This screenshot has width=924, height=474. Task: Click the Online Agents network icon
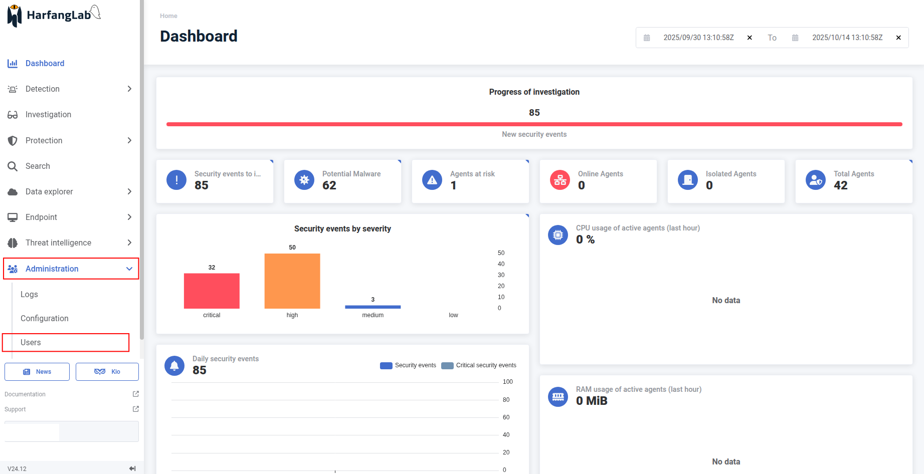(x=560, y=180)
